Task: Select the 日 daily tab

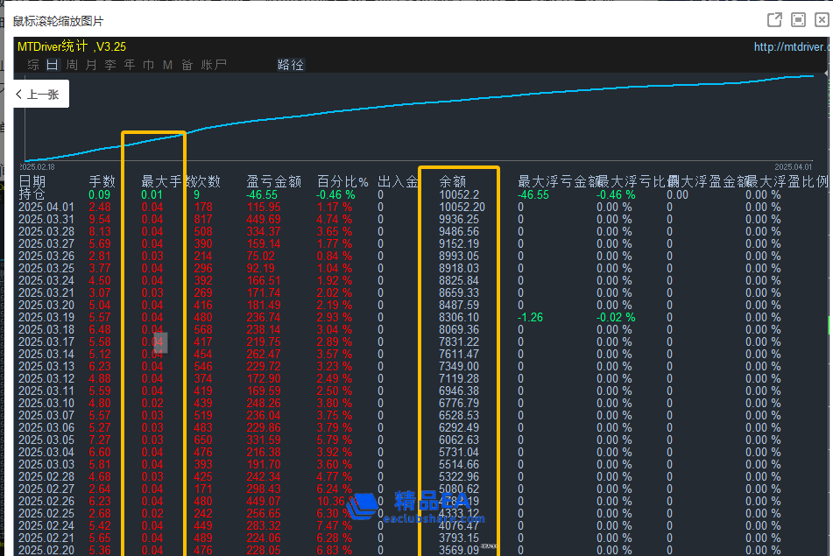Action: pos(52,65)
